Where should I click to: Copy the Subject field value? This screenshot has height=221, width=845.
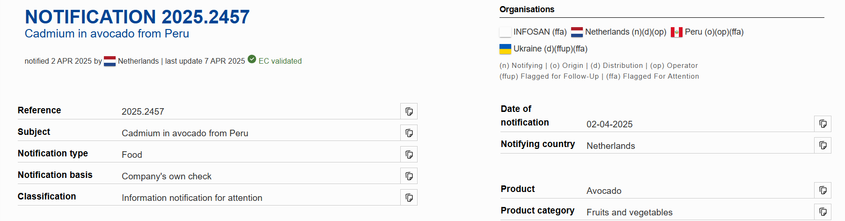pyautogui.click(x=409, y=133)
